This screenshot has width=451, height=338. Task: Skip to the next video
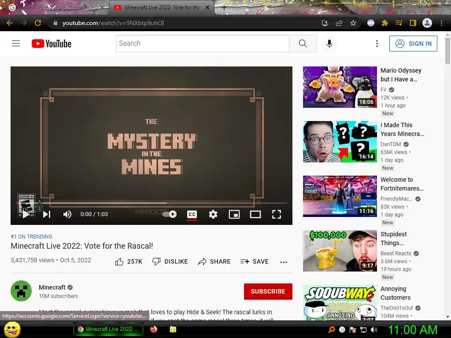tap(47, 214)
